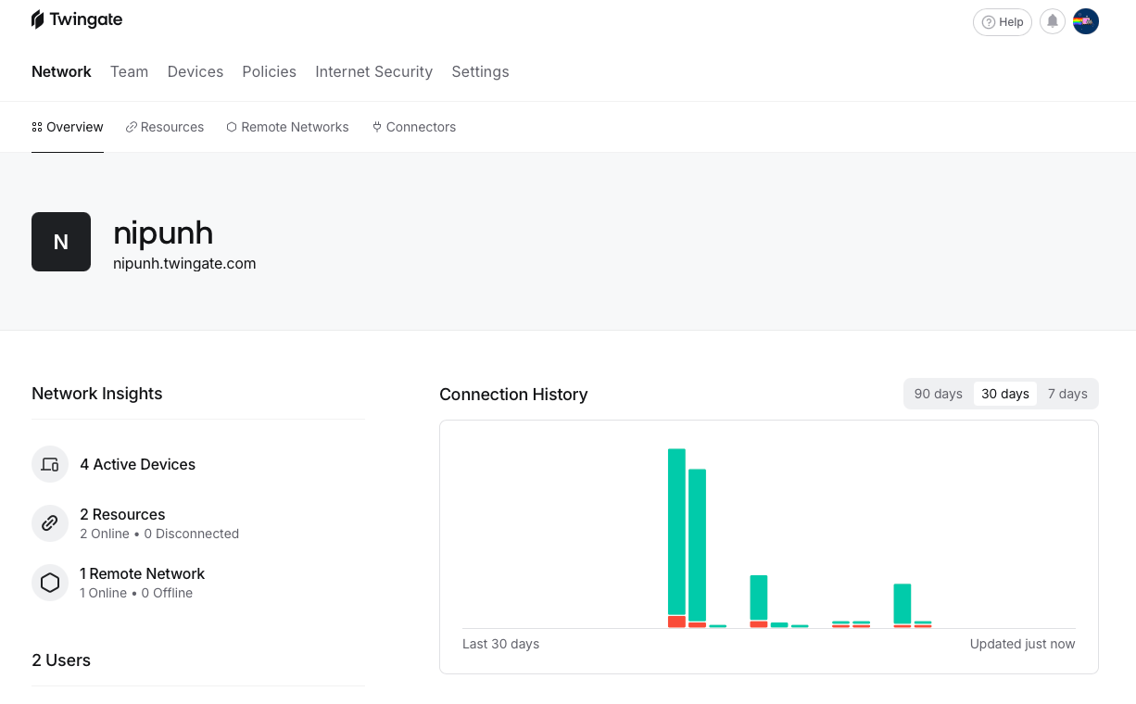Image resolution: width=1136 pixels, height=704 pixels.
Task: Click the 4 Active Devices link
Action: point(137,464)
